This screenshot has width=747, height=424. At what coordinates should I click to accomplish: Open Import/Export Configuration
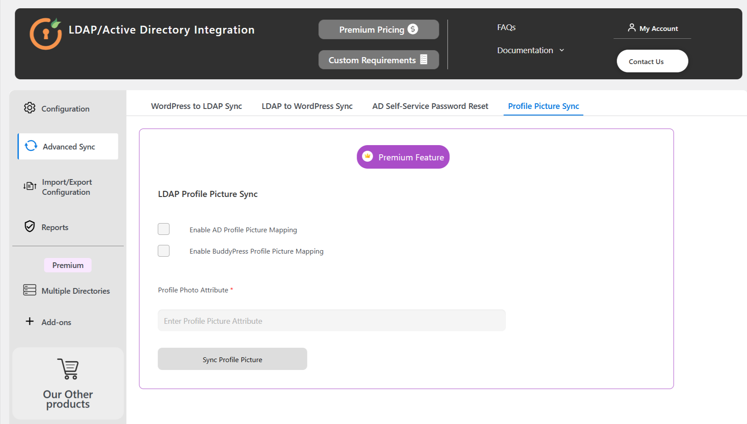coord(29,186)
